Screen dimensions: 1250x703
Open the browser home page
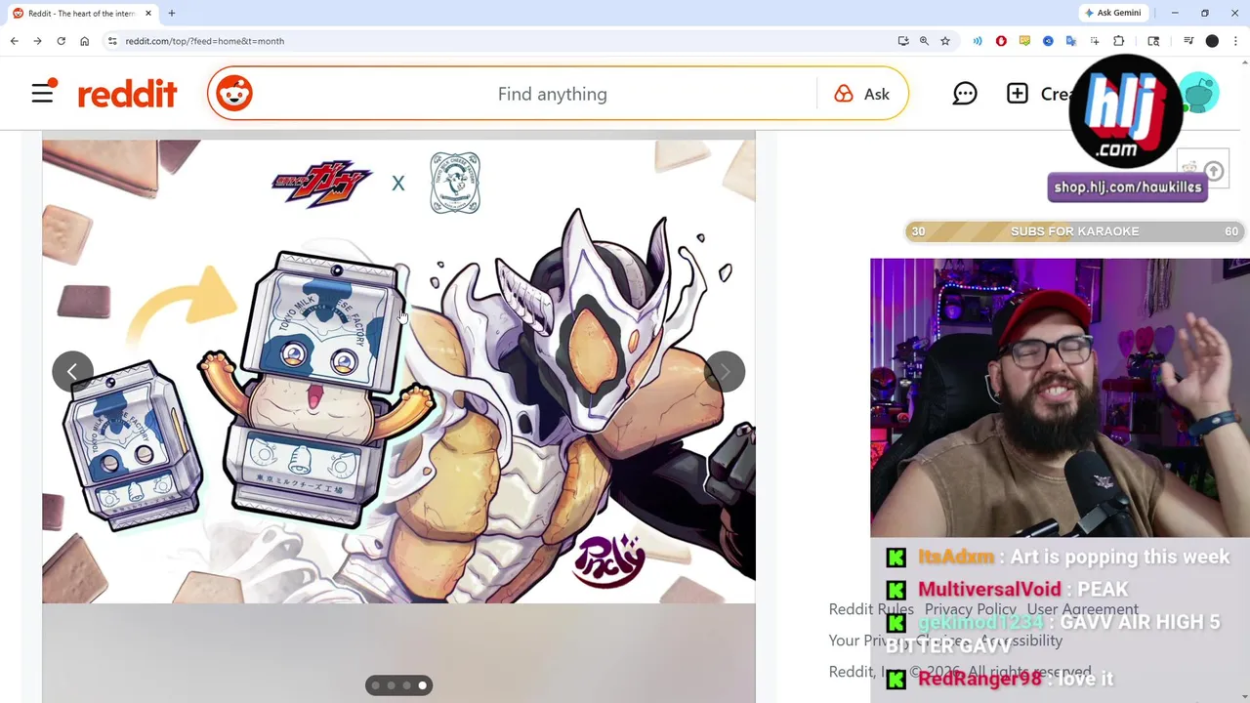point(84,41)
